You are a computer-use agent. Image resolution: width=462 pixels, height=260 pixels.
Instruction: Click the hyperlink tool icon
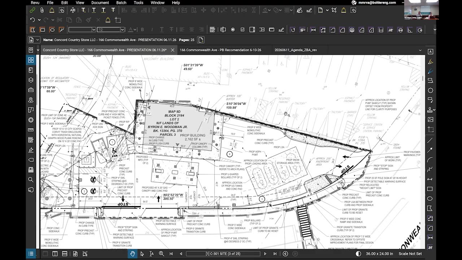coord(32,10)
